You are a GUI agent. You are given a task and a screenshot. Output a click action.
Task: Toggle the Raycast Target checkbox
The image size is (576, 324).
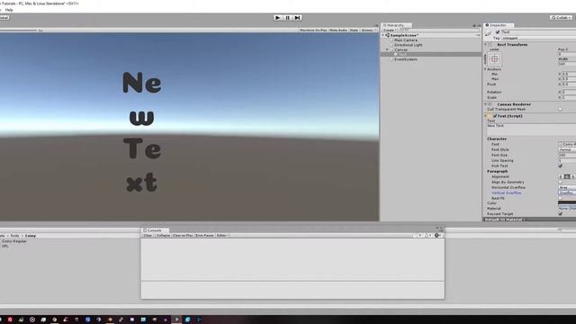pos(561,214)
